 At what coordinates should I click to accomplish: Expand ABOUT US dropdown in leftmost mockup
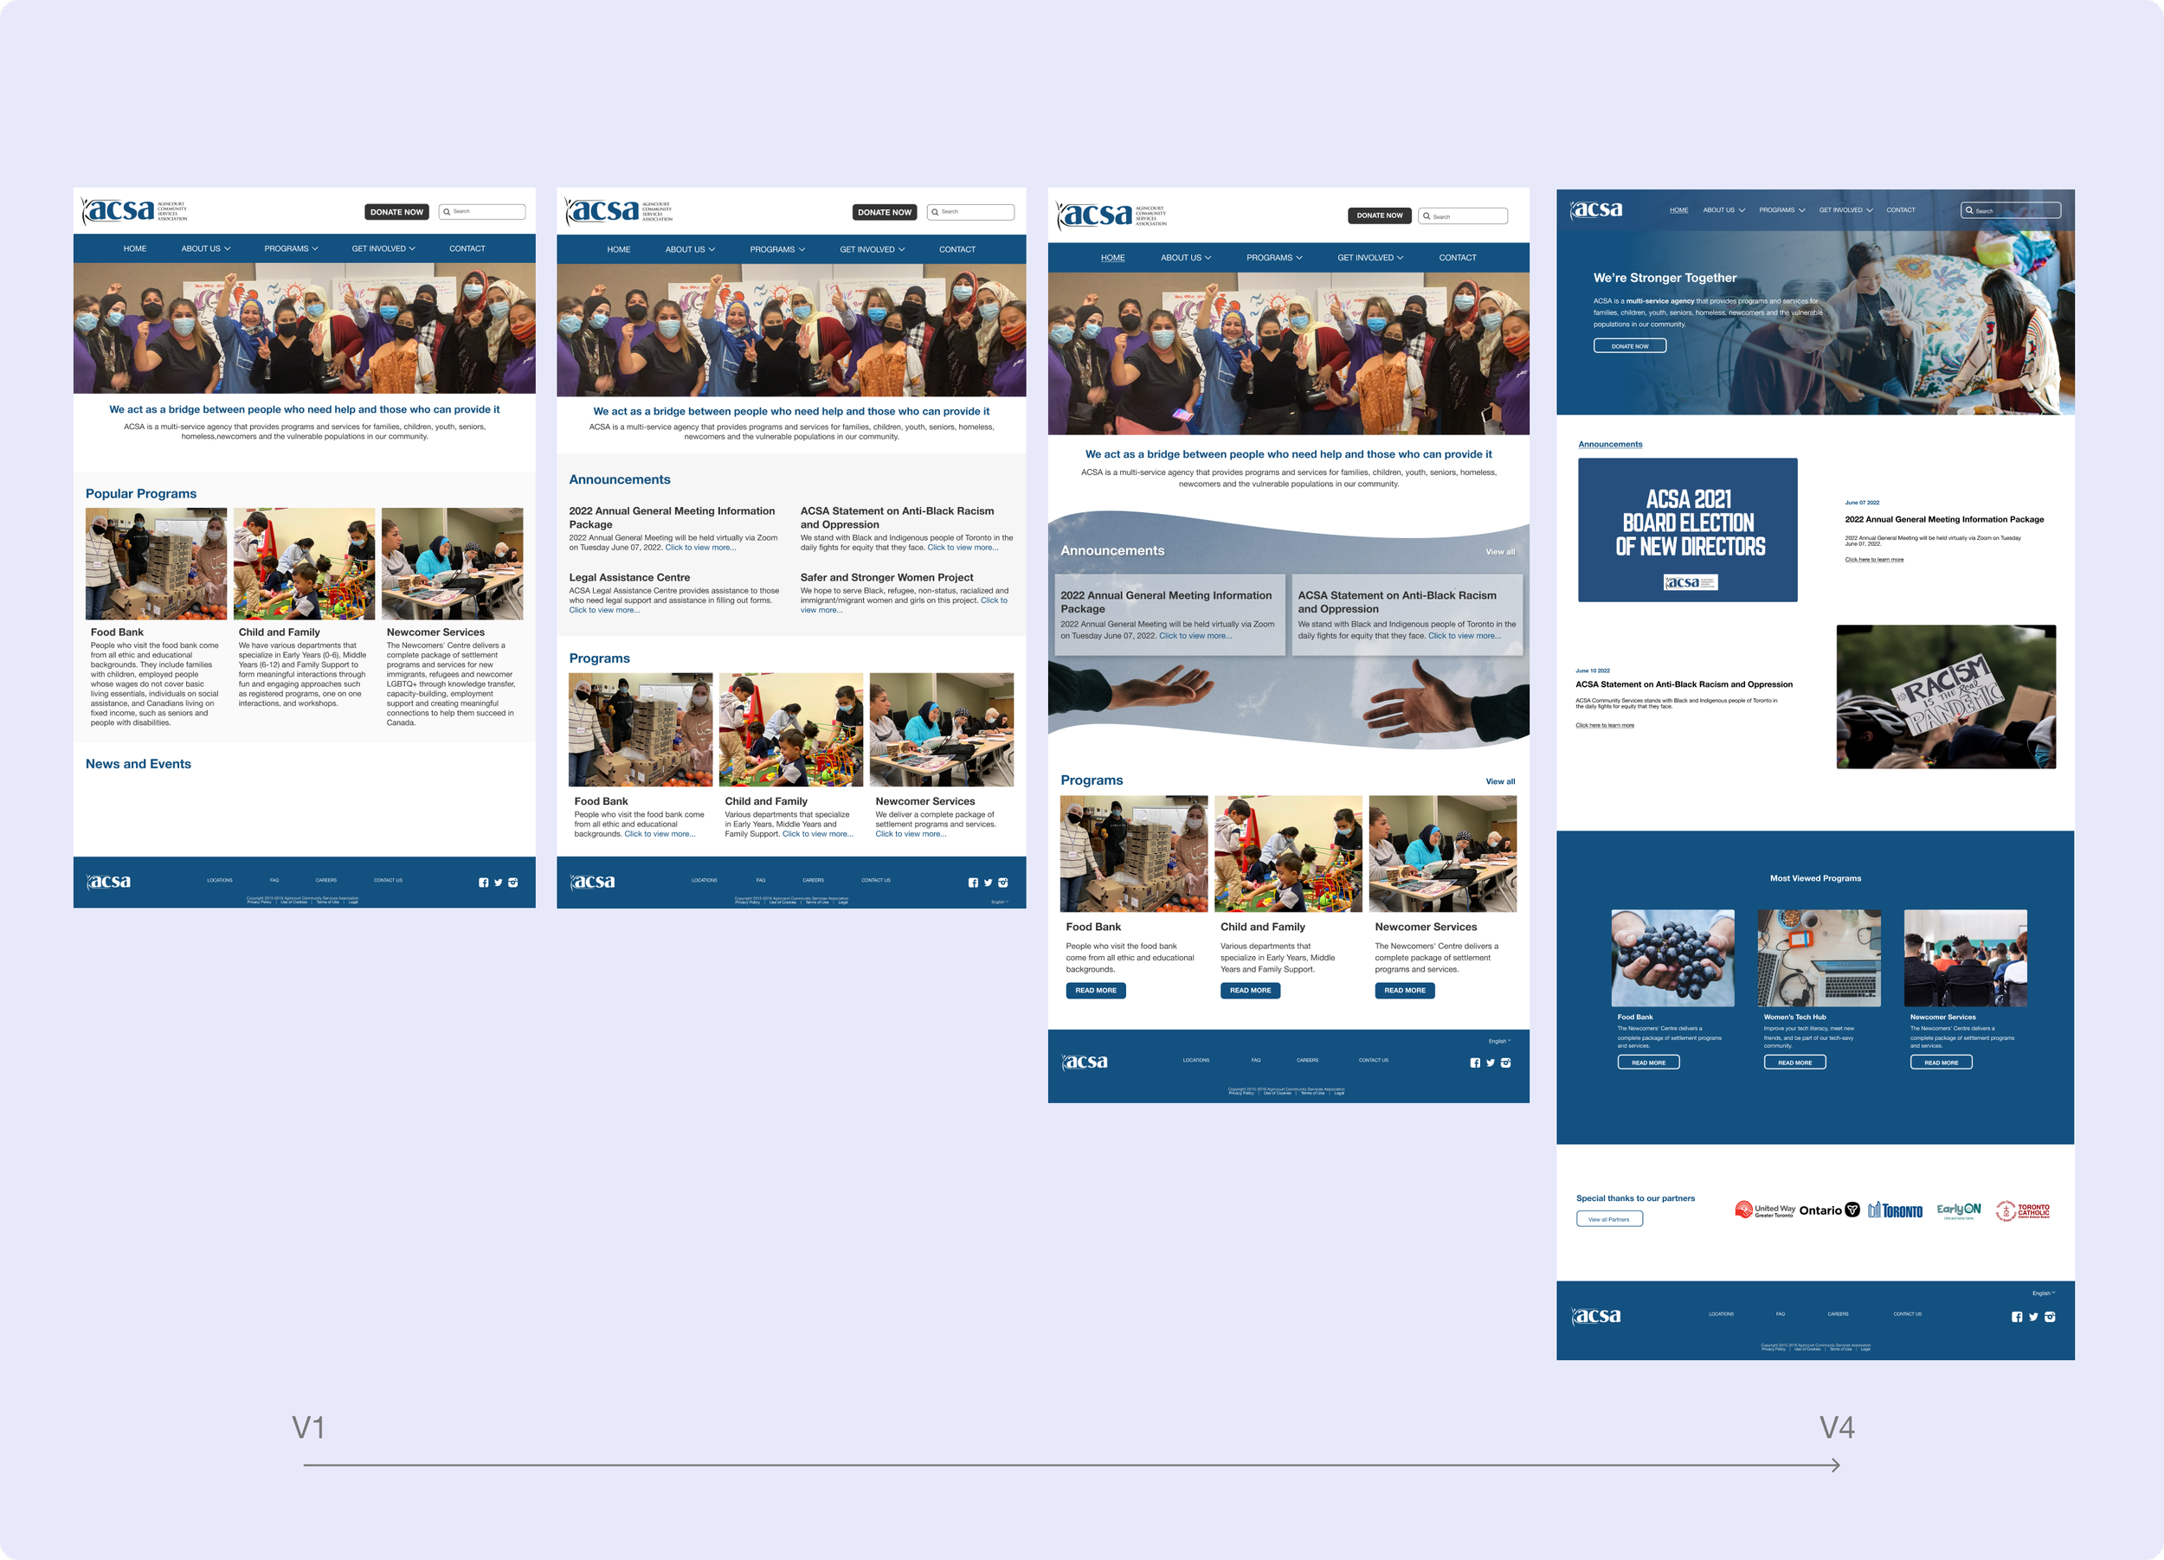click(205, 249)
